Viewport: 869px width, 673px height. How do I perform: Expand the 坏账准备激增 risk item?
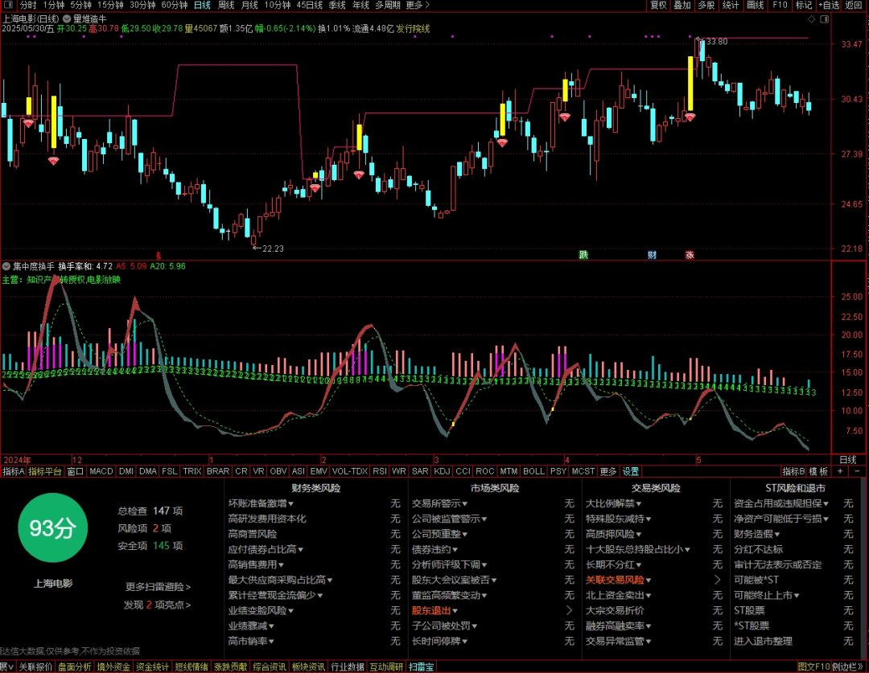point(261,503)
